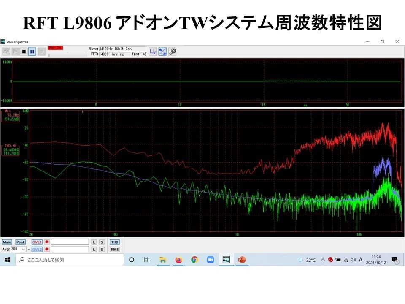Click the OVL2 name input field
Screen dimensions: 405x304
pos(70,249)
